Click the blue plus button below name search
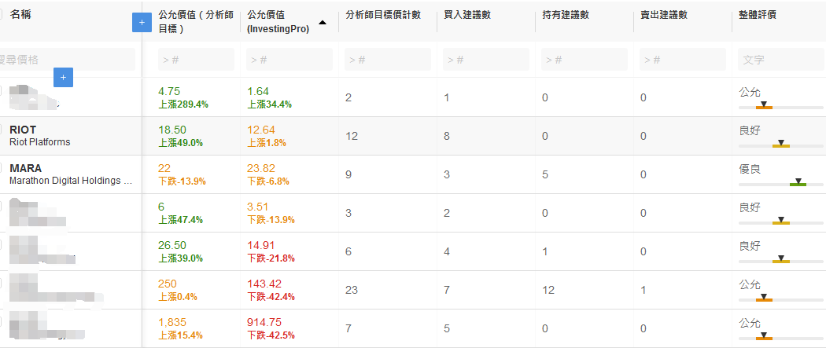Image resolution: width=826 pixels, height=348 pixels. click(64, 77)
